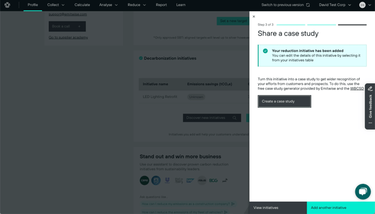Open the David Test Corp dropdown
The image size is (375, 214).
click(x=335, y=5)
